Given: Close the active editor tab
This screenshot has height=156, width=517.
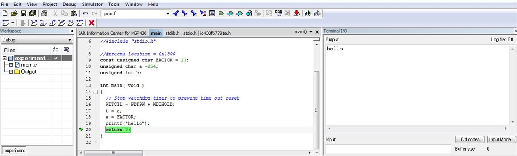Looking at the screenshot, I should 317,32.
